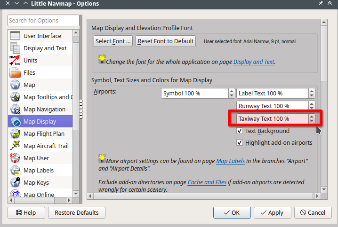Decrease the Runway Text size stepper

click(312, 108)
